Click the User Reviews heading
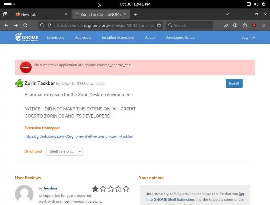The width and height of the screenshot is (270, 205). pyautogui.click(x=28, y=178)
